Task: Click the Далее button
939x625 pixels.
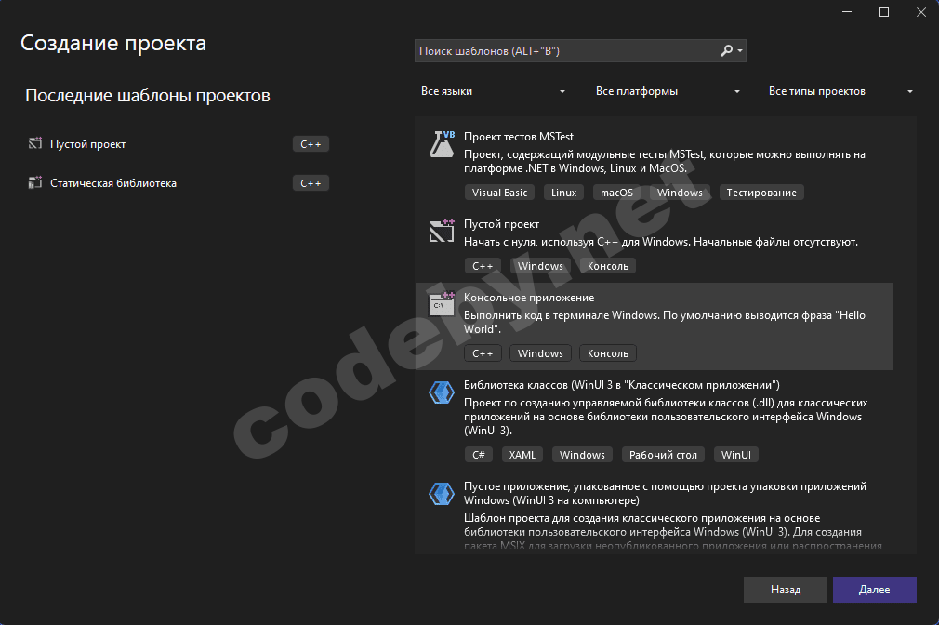Action: point(874,589)
